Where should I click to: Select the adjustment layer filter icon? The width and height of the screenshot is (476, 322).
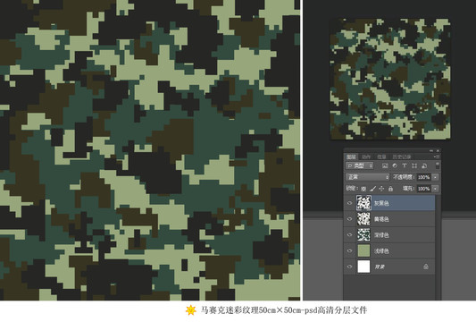point(395,165)
